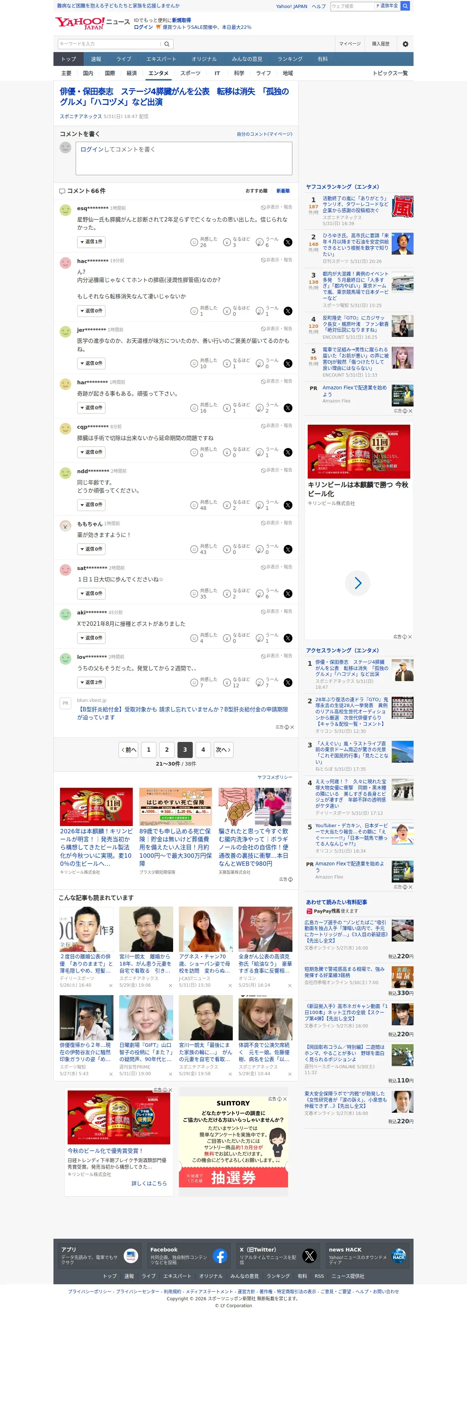Sort comments by 新着順
467x1403 pixels.
click(283, 191)
